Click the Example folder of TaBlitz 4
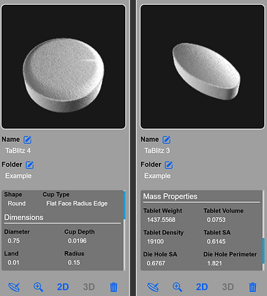This screenshot has height=296, width=267. pos(18,176)
